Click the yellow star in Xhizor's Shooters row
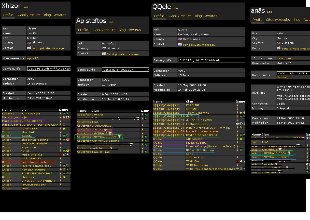 point(64,177)
